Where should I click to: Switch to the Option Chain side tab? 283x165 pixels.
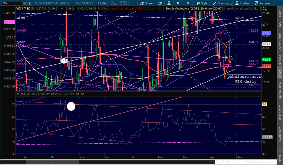[280, 91]
